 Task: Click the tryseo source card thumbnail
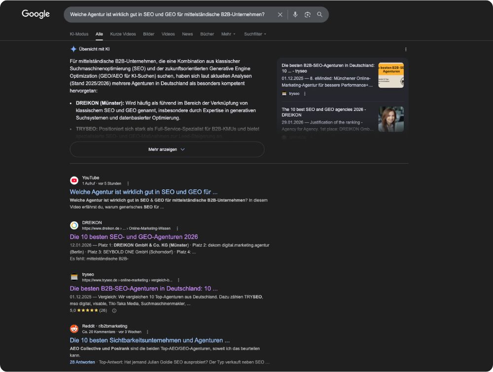(391, 75)
